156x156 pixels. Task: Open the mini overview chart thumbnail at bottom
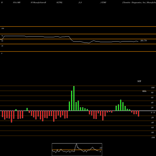coord(77,149)
